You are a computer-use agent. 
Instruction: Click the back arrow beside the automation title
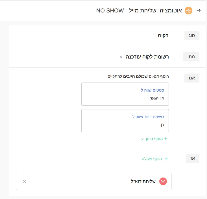click(x=198, y=10)
